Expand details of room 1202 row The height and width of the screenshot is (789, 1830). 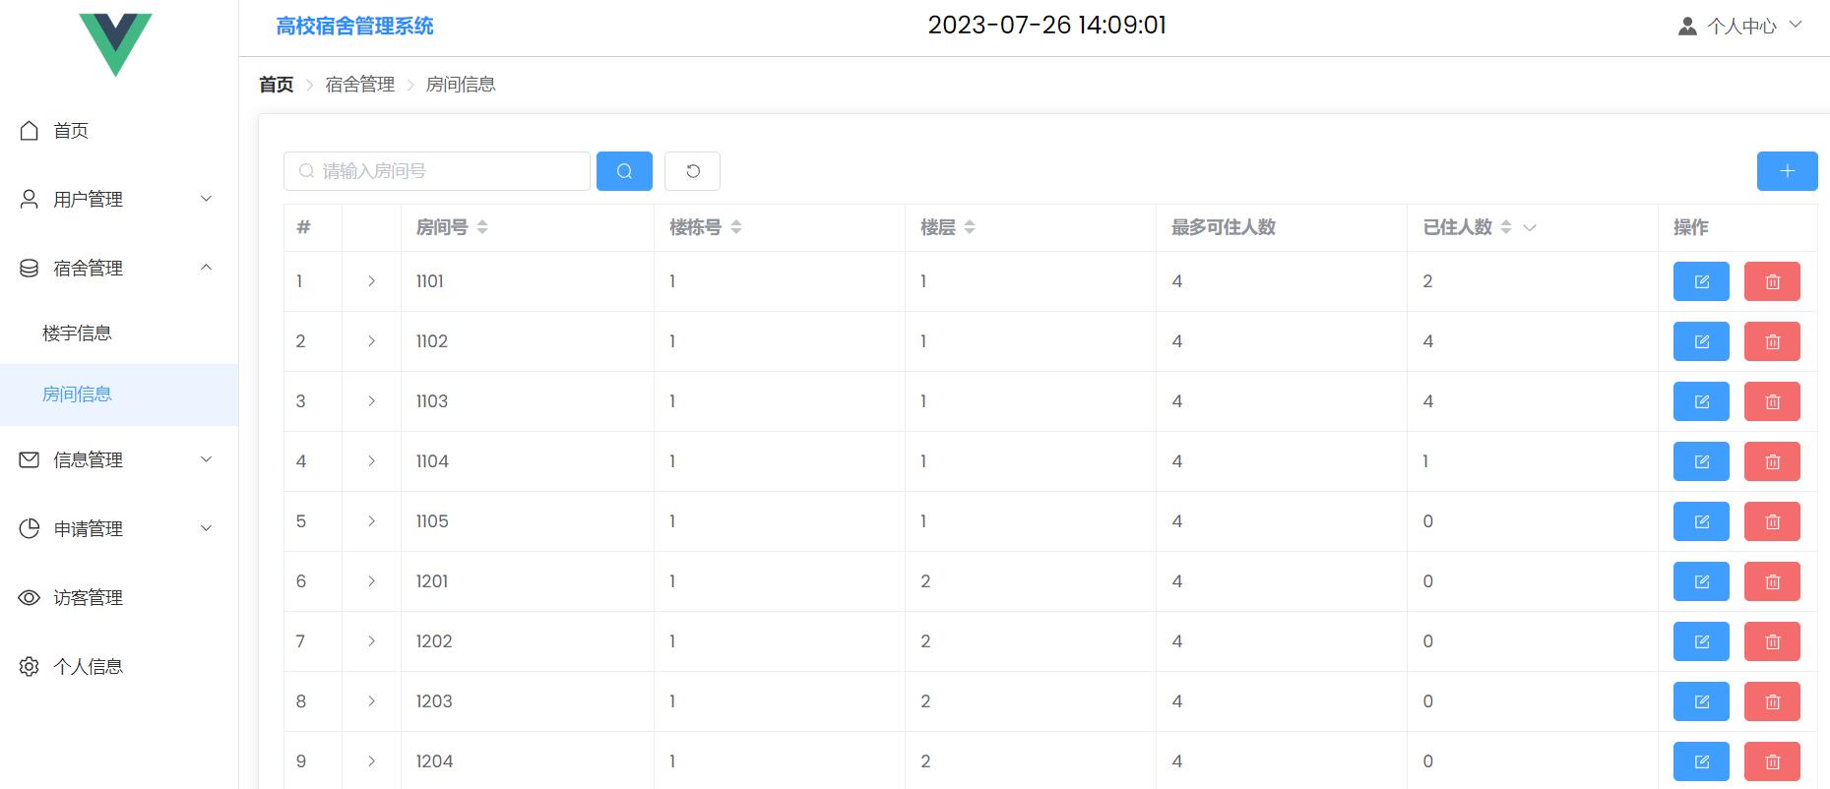371,641
